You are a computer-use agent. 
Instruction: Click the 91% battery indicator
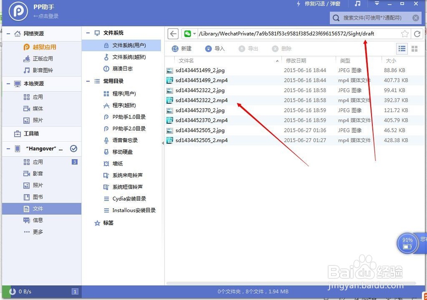pyautogui.click(x=407, y=243)
